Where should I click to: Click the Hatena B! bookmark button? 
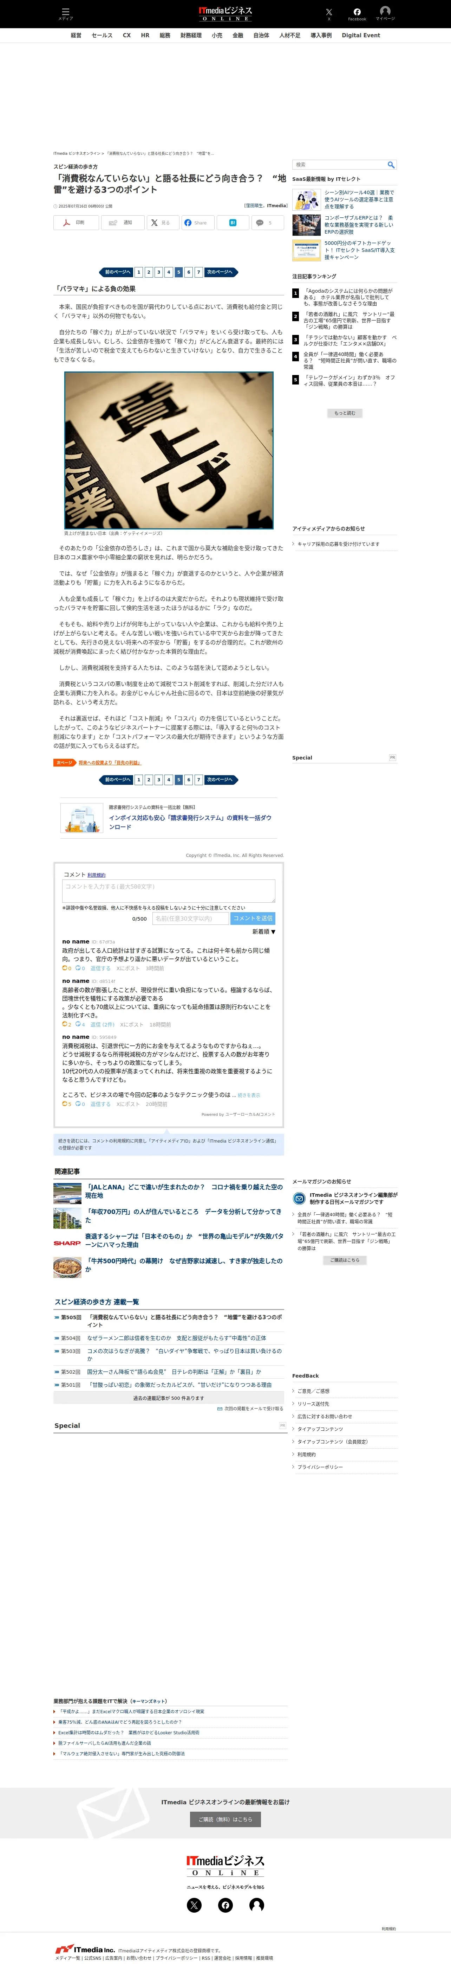point(233,223)
